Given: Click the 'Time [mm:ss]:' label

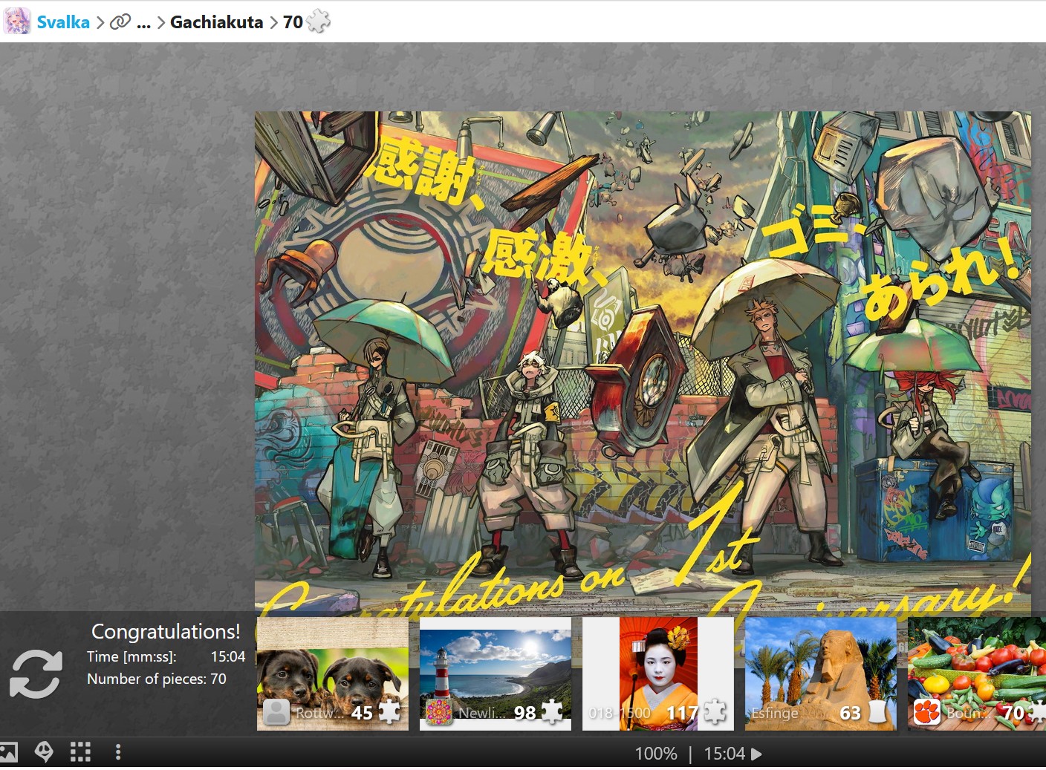Looking at the screenshot, I should [x=131, y=657].
